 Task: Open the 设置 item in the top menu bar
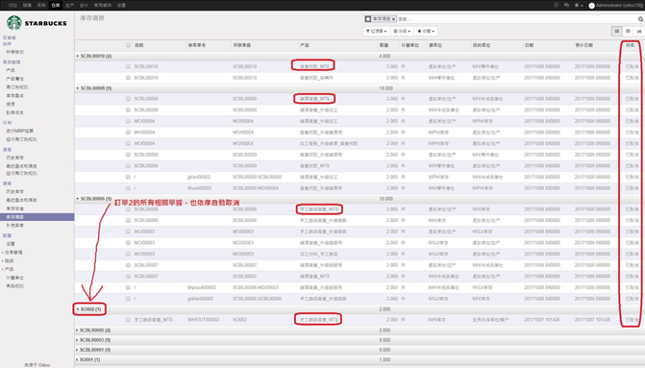tap(121, 6)
